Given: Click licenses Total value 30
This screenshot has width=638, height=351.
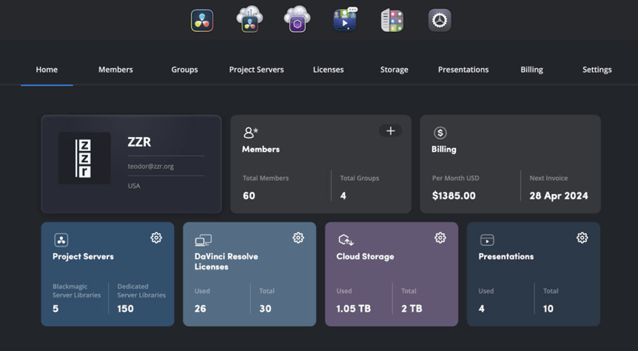Looking at the screenshot, I should [x=265, y=309].
